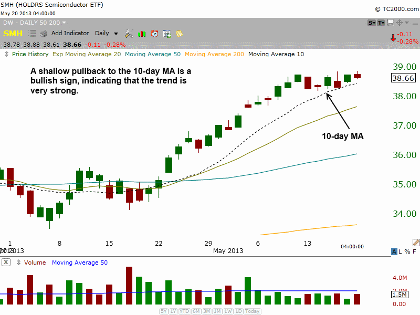
Task: Select the Exp Moving Average 20 label
Action: pyautogui.click(x=87, y=54)
